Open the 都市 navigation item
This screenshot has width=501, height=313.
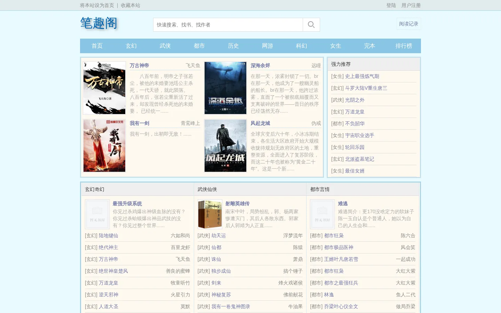point(199,46)
